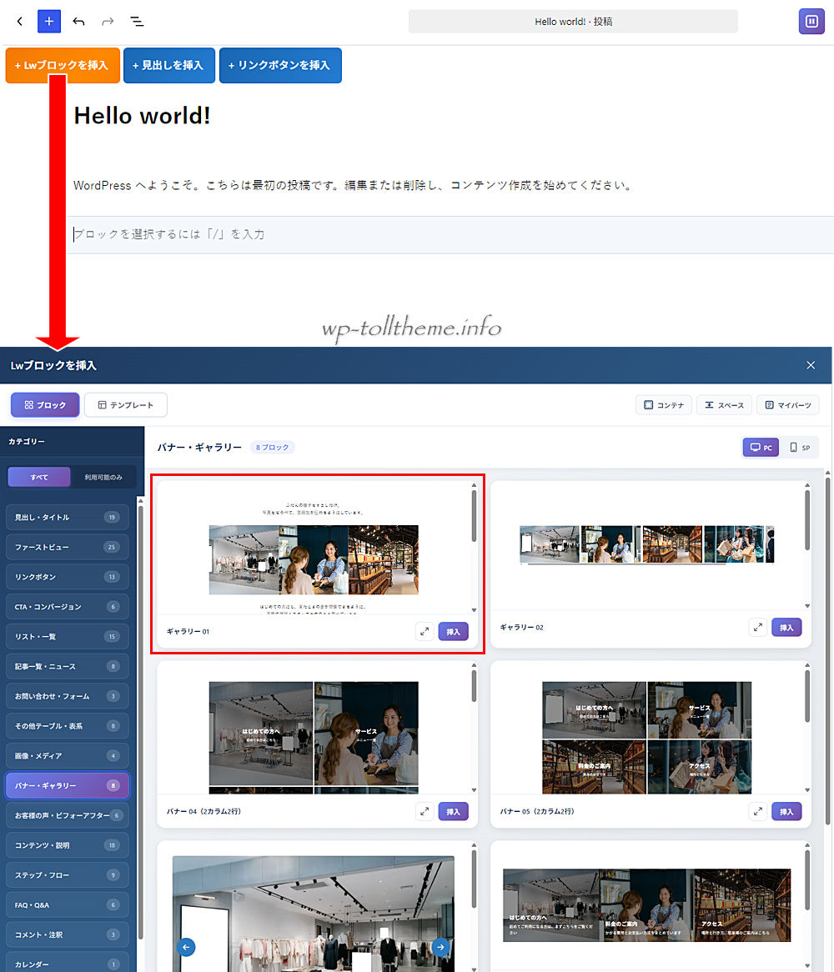Open the document overview list view
The width and height of the screenshot is (834, 972).
pos(137,22)
